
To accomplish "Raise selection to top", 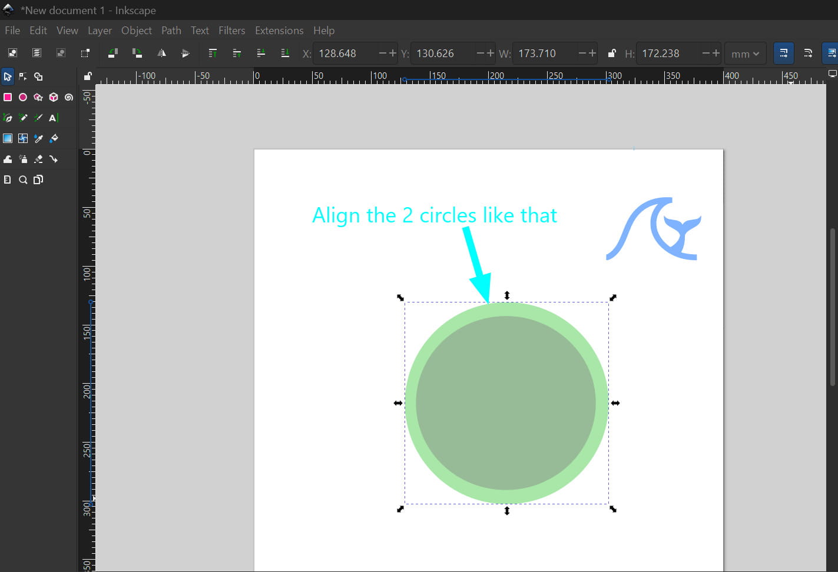I will (213, 53).
